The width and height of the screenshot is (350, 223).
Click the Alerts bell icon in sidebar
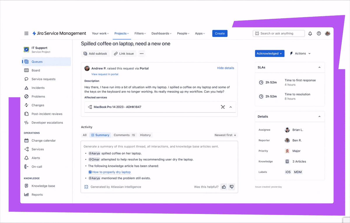click(26, 158)
